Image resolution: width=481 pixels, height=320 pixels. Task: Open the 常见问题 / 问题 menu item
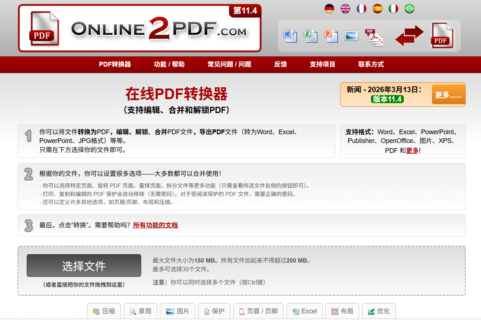coord(229,64)
